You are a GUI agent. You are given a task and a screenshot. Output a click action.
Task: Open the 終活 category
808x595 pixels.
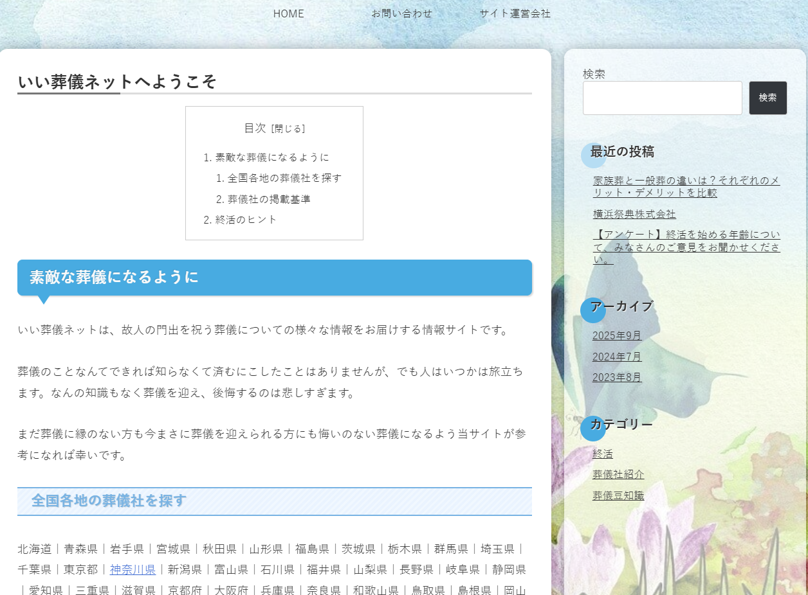[x=603, y=454]
